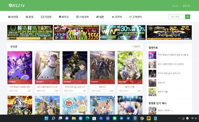Open the 북마크 bookmark menu item
199x122 pixels.
[64, 17]
